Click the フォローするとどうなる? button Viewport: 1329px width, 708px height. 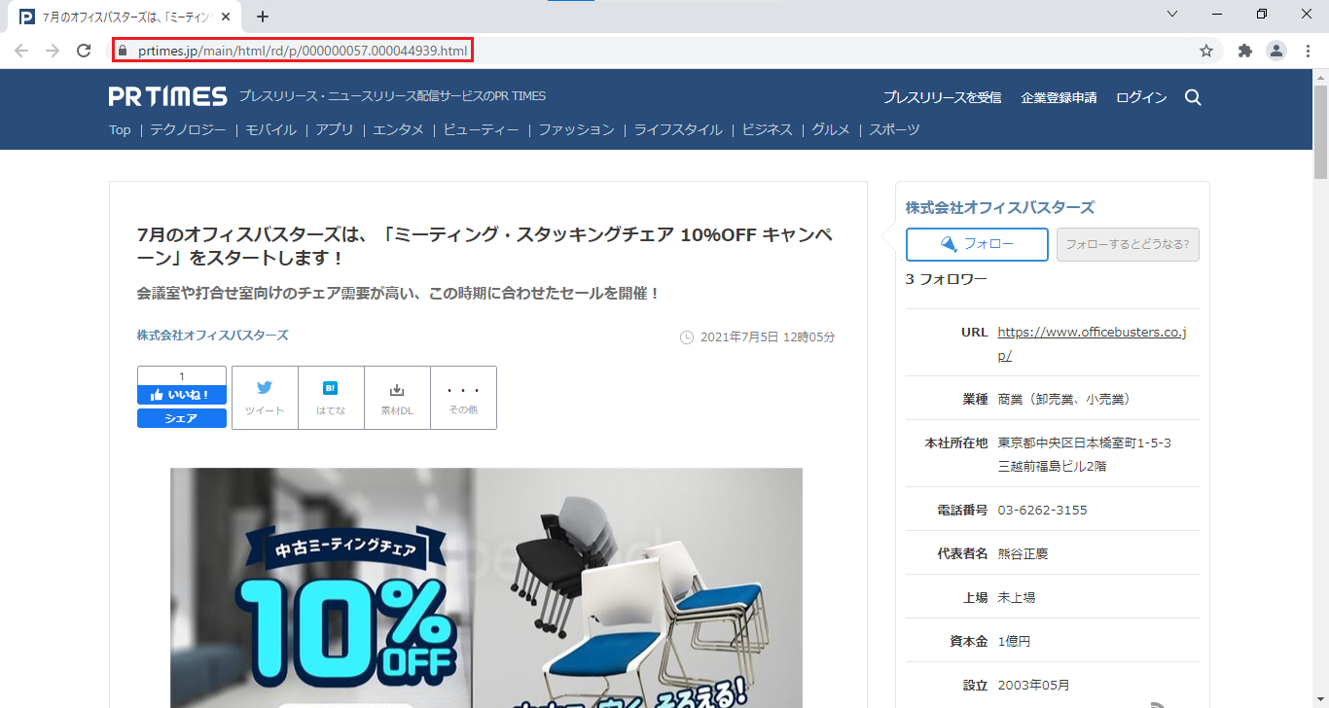point(1128,244)
